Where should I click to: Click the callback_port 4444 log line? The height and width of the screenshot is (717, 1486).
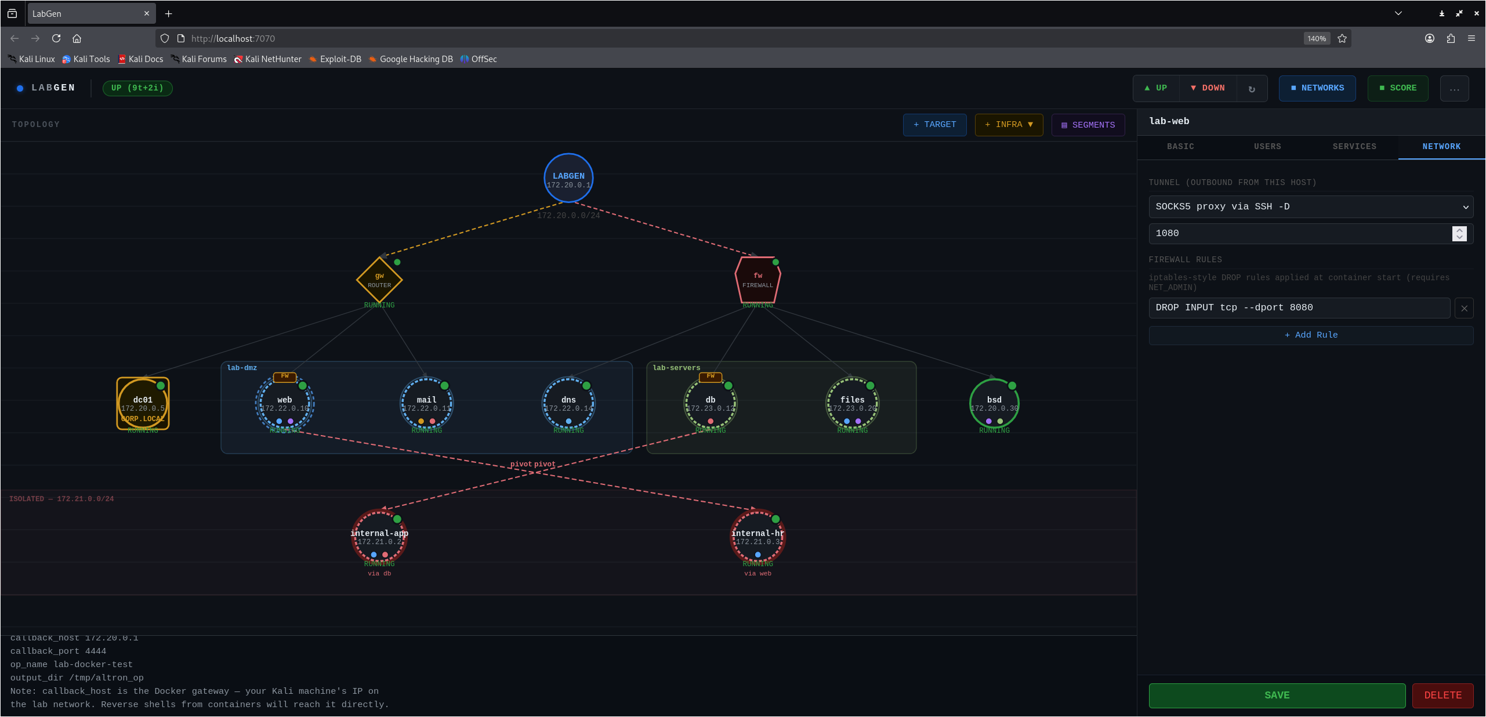point(58,651)
